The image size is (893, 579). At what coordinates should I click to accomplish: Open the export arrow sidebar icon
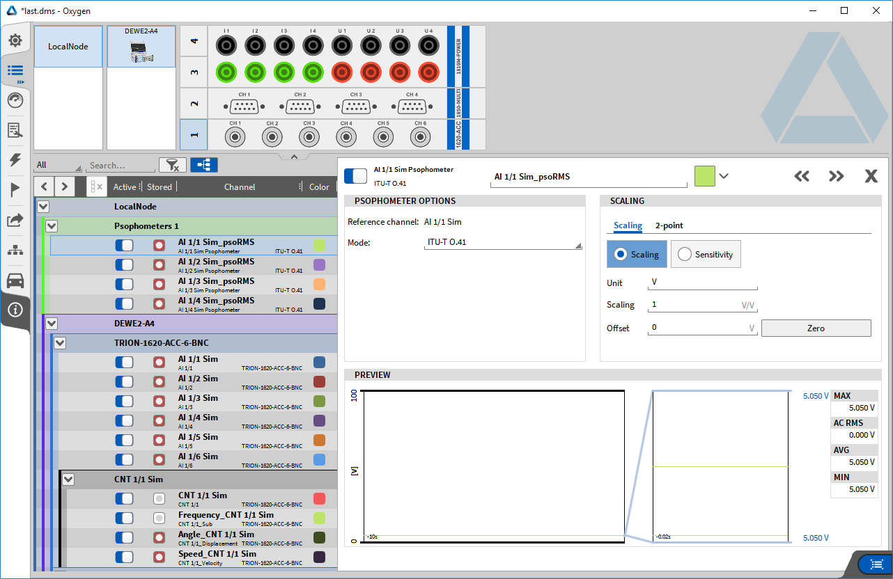(x=15, y=220)
